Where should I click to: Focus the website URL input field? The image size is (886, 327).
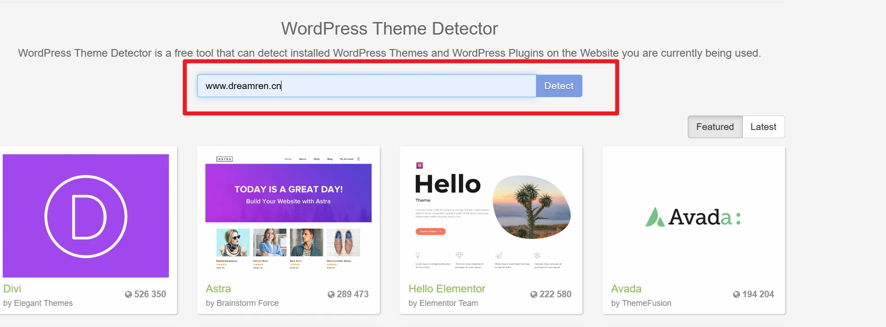pyautogui.click(x=367, y=86)
